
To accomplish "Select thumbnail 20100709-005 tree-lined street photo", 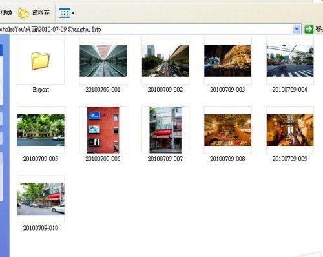I will point(41,130).
